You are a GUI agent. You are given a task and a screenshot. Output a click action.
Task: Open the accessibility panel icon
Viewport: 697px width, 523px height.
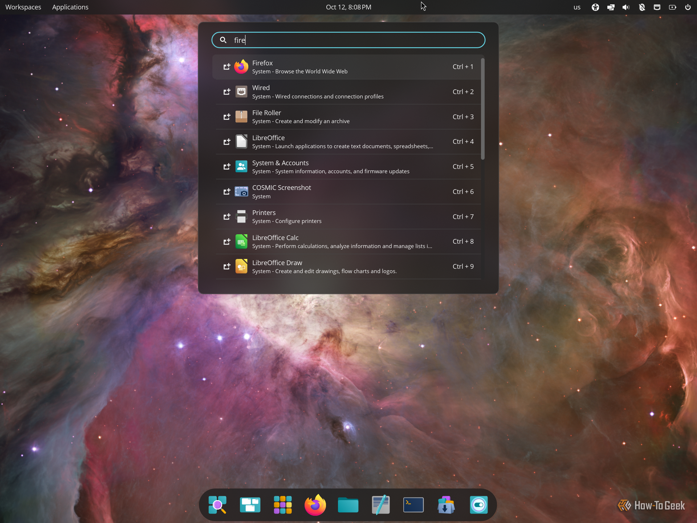595,7
